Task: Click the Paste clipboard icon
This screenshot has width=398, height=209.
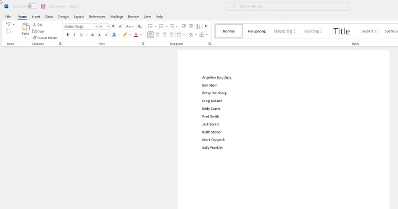Action: coord(25,27)
